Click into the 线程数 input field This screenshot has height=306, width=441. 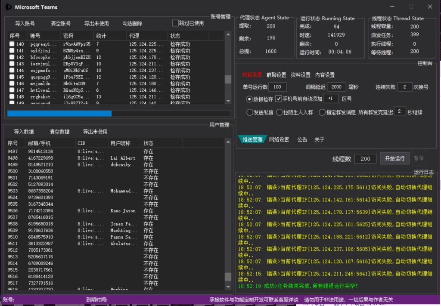(x=365, y=159)
